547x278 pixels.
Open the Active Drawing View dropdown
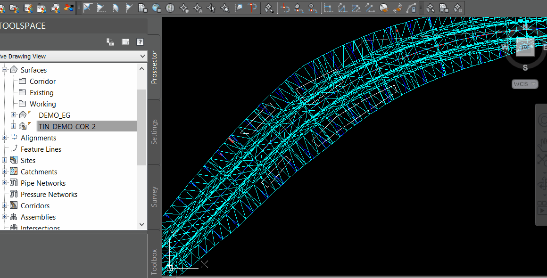tap(141, 56)
